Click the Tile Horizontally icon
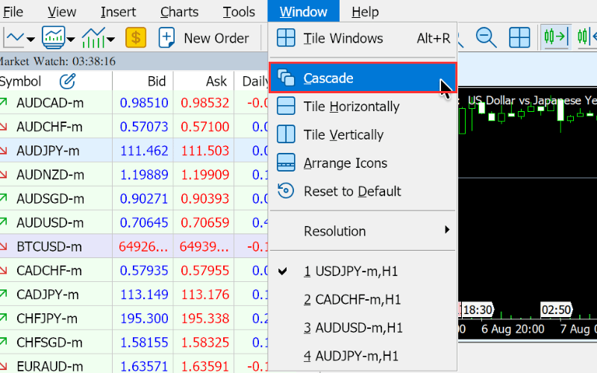The image size is (597, 373). coord(286,106)
